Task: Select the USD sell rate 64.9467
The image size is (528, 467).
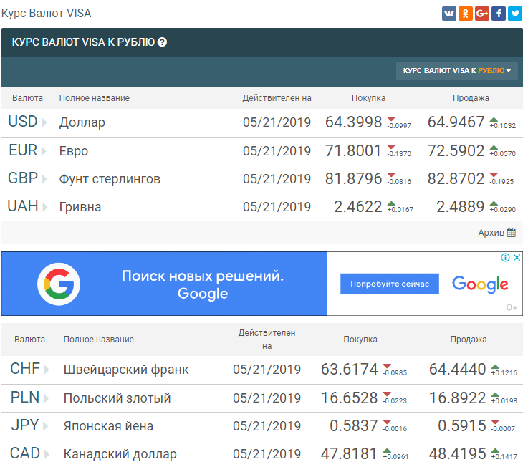Action: (x=456, y=122)
